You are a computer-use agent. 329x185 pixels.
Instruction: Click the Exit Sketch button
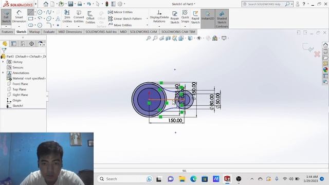tap(6, 17)
